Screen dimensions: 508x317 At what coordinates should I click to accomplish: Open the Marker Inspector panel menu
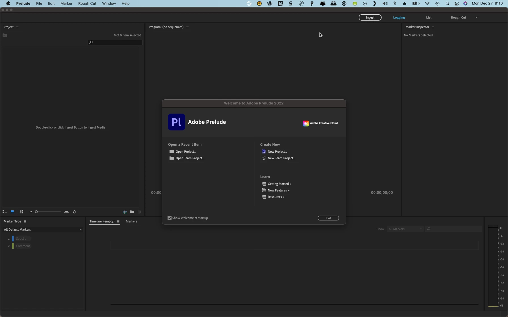click(x=433, y=27)
